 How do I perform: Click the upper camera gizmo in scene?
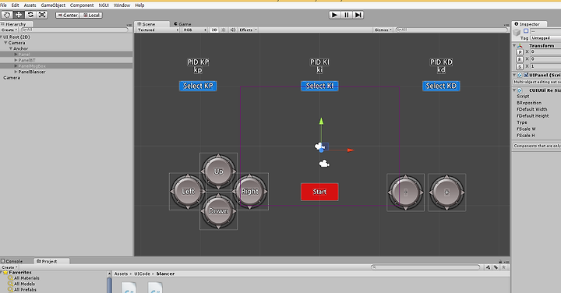(x=319, y=146)
